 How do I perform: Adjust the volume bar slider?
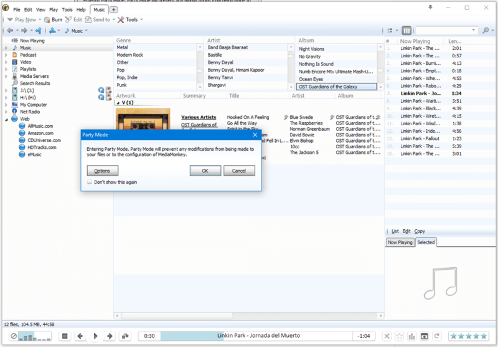tap(35, 336)
